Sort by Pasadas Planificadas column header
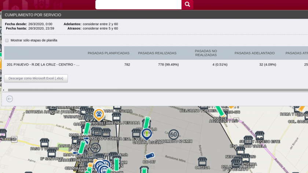The image size is (308, 173). point(108,53)
